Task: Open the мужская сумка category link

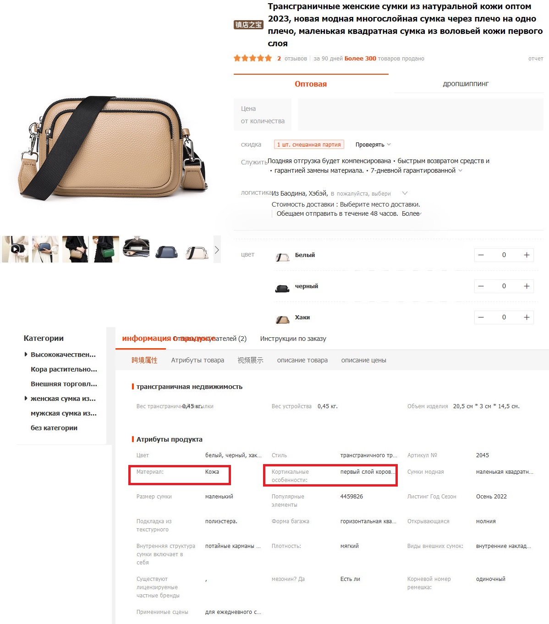Action: 64,413
